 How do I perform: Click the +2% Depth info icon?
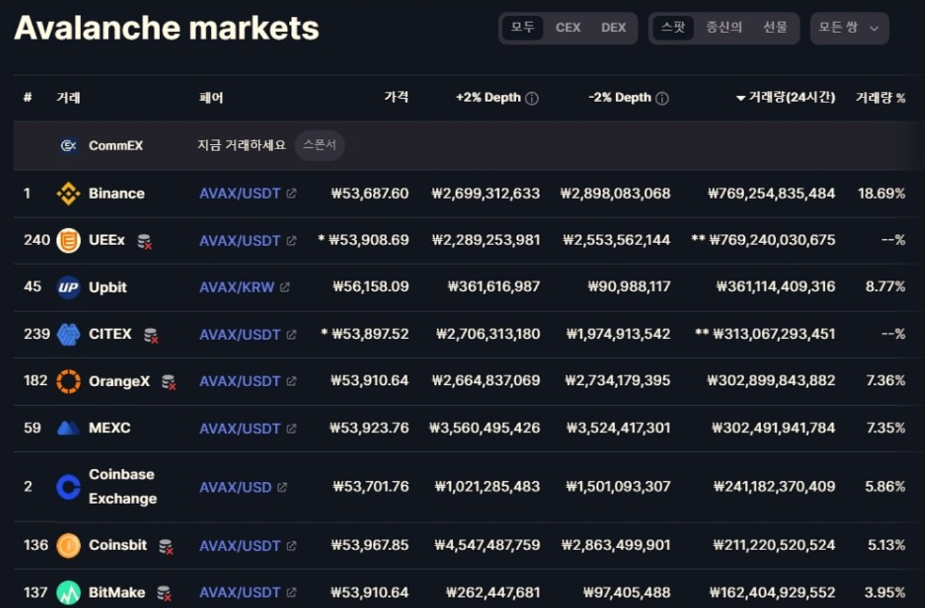(532, 98)
